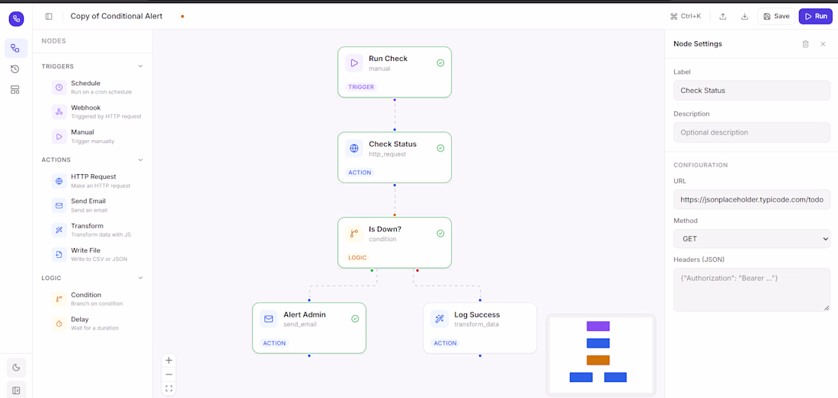
Task: Click the minimap orange condition block
Action: tap(598, 360)
